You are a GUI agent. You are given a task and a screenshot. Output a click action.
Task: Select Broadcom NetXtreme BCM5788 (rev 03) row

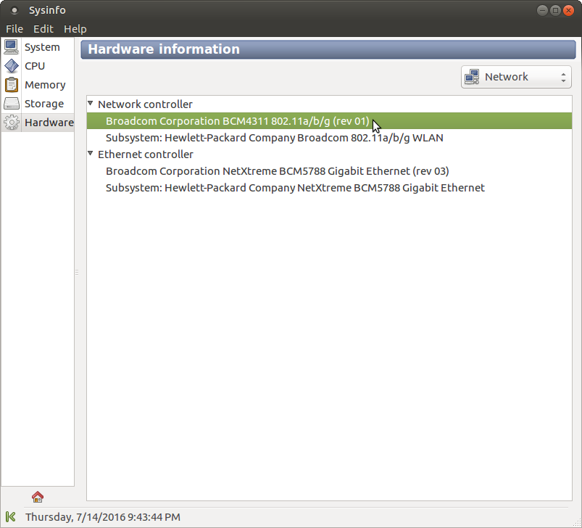(329, 171)
